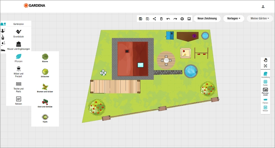The height and width of the screenshot is (148, 275).
Task: Save the garden drawing
Action: pos(141,19)
